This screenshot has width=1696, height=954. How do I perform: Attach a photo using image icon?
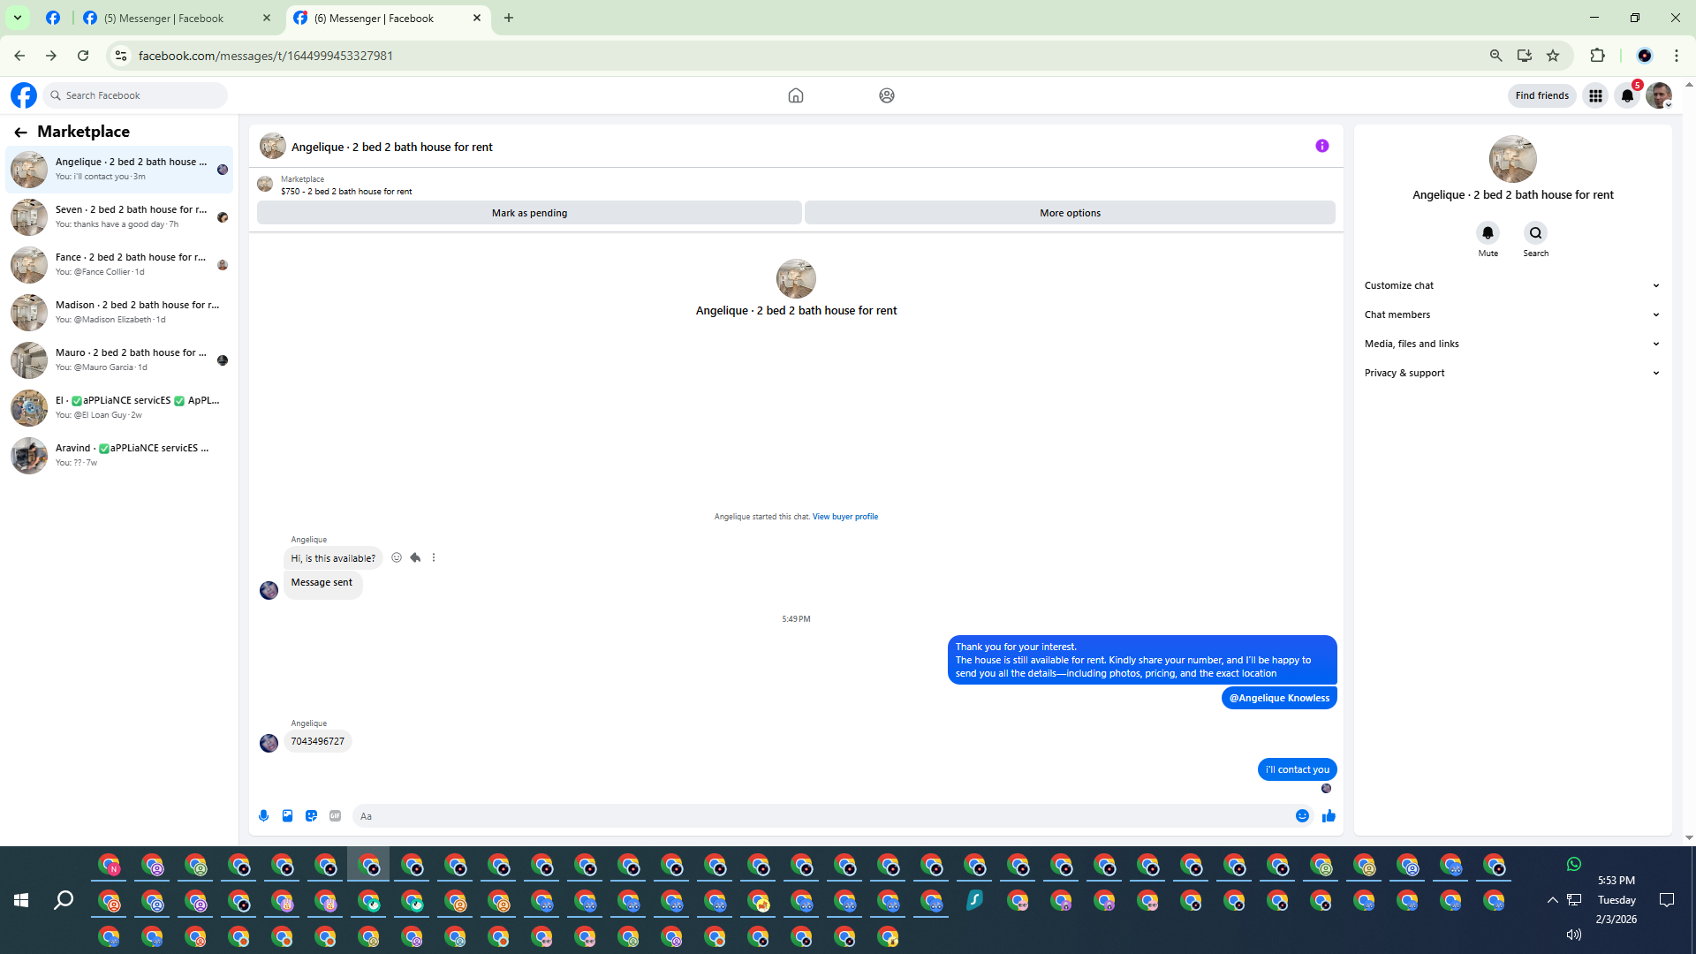[287, 816]
